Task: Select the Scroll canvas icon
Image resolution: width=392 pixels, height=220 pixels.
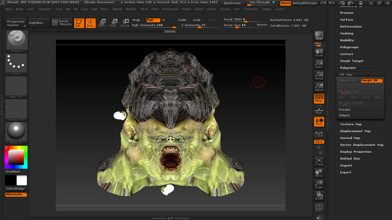Action: [x=319, y=52]
